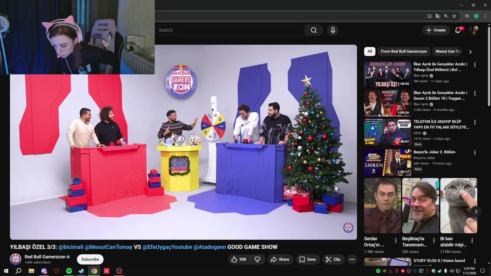Open options menu for Beyaz'la Joker video

click(475, 153)
